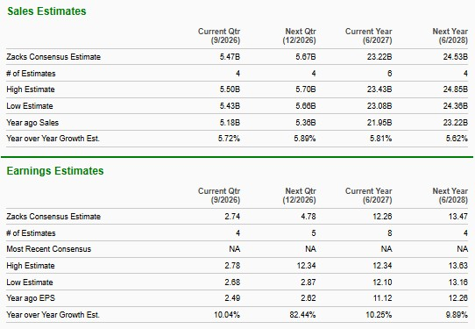The height and width of the screenshot is (329, 475).
Task: Click the Sales Estimates heading
Action: (x=46, y=11)
